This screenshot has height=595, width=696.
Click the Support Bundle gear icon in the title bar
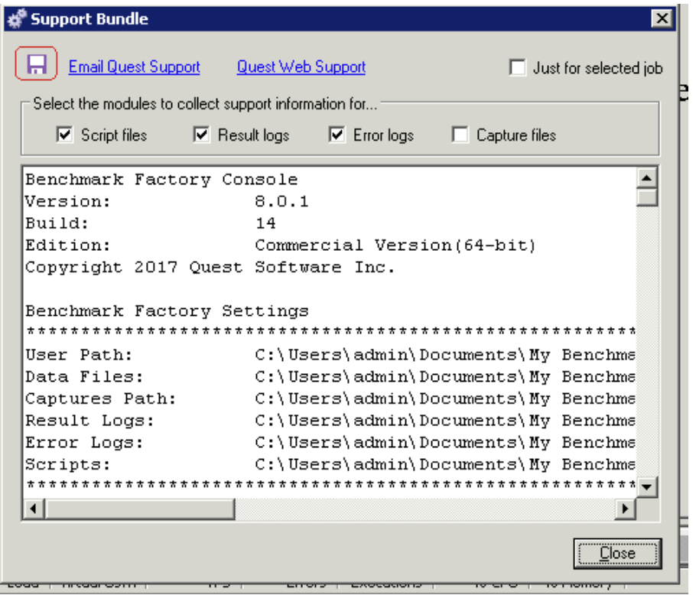click(15, 18)
